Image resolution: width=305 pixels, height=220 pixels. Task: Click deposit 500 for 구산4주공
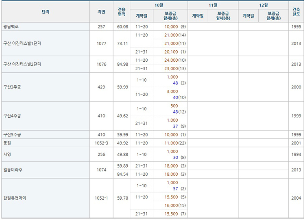174,106
